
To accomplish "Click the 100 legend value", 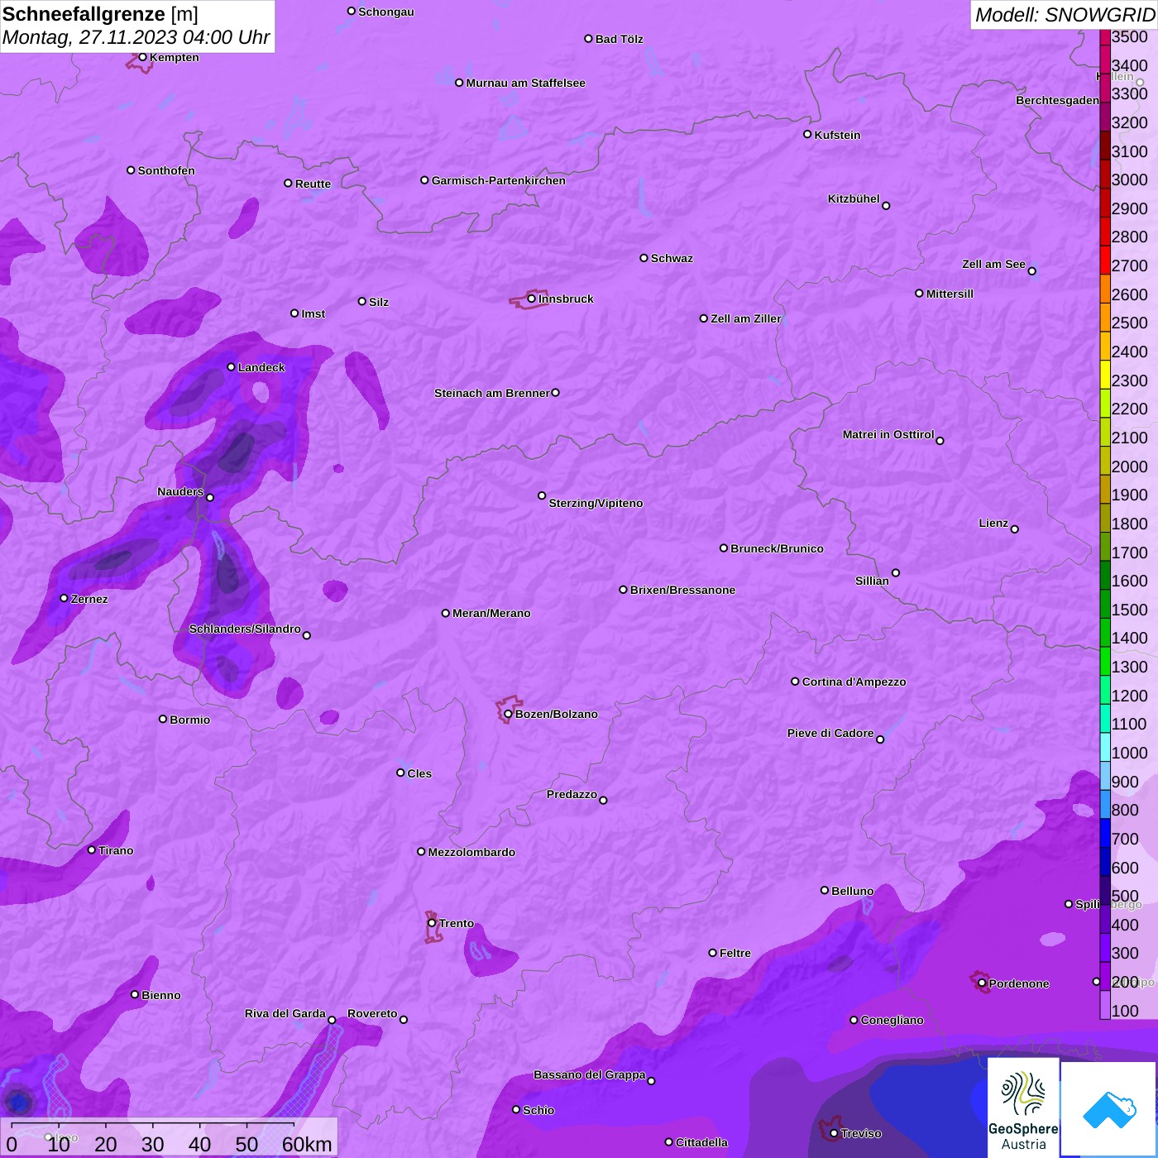I will click(1125, 1011).
